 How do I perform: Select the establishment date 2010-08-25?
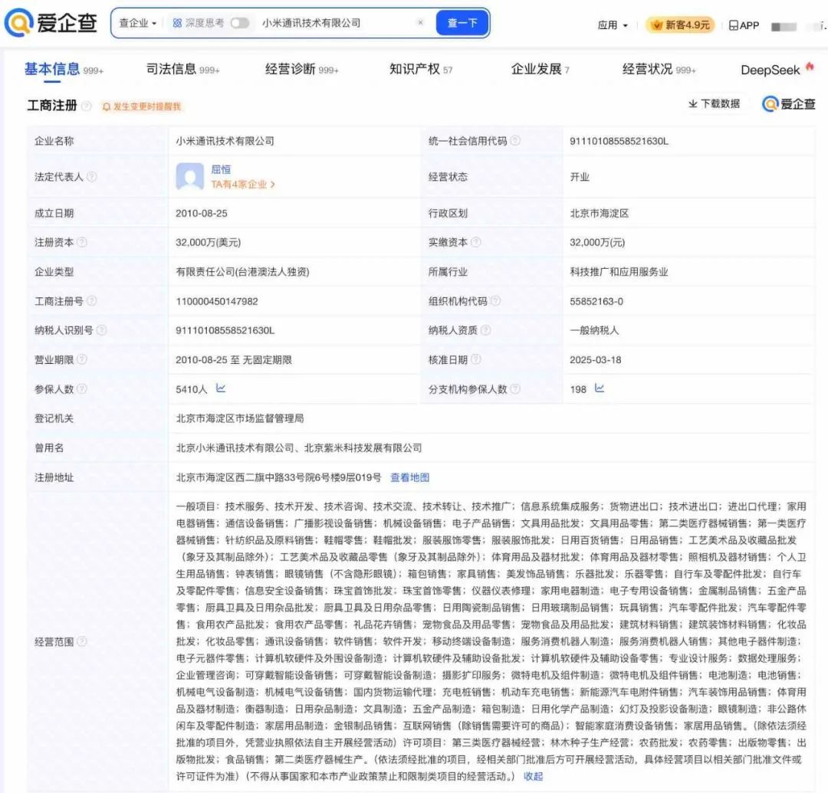pyautogui.click(x=202, y=214)
